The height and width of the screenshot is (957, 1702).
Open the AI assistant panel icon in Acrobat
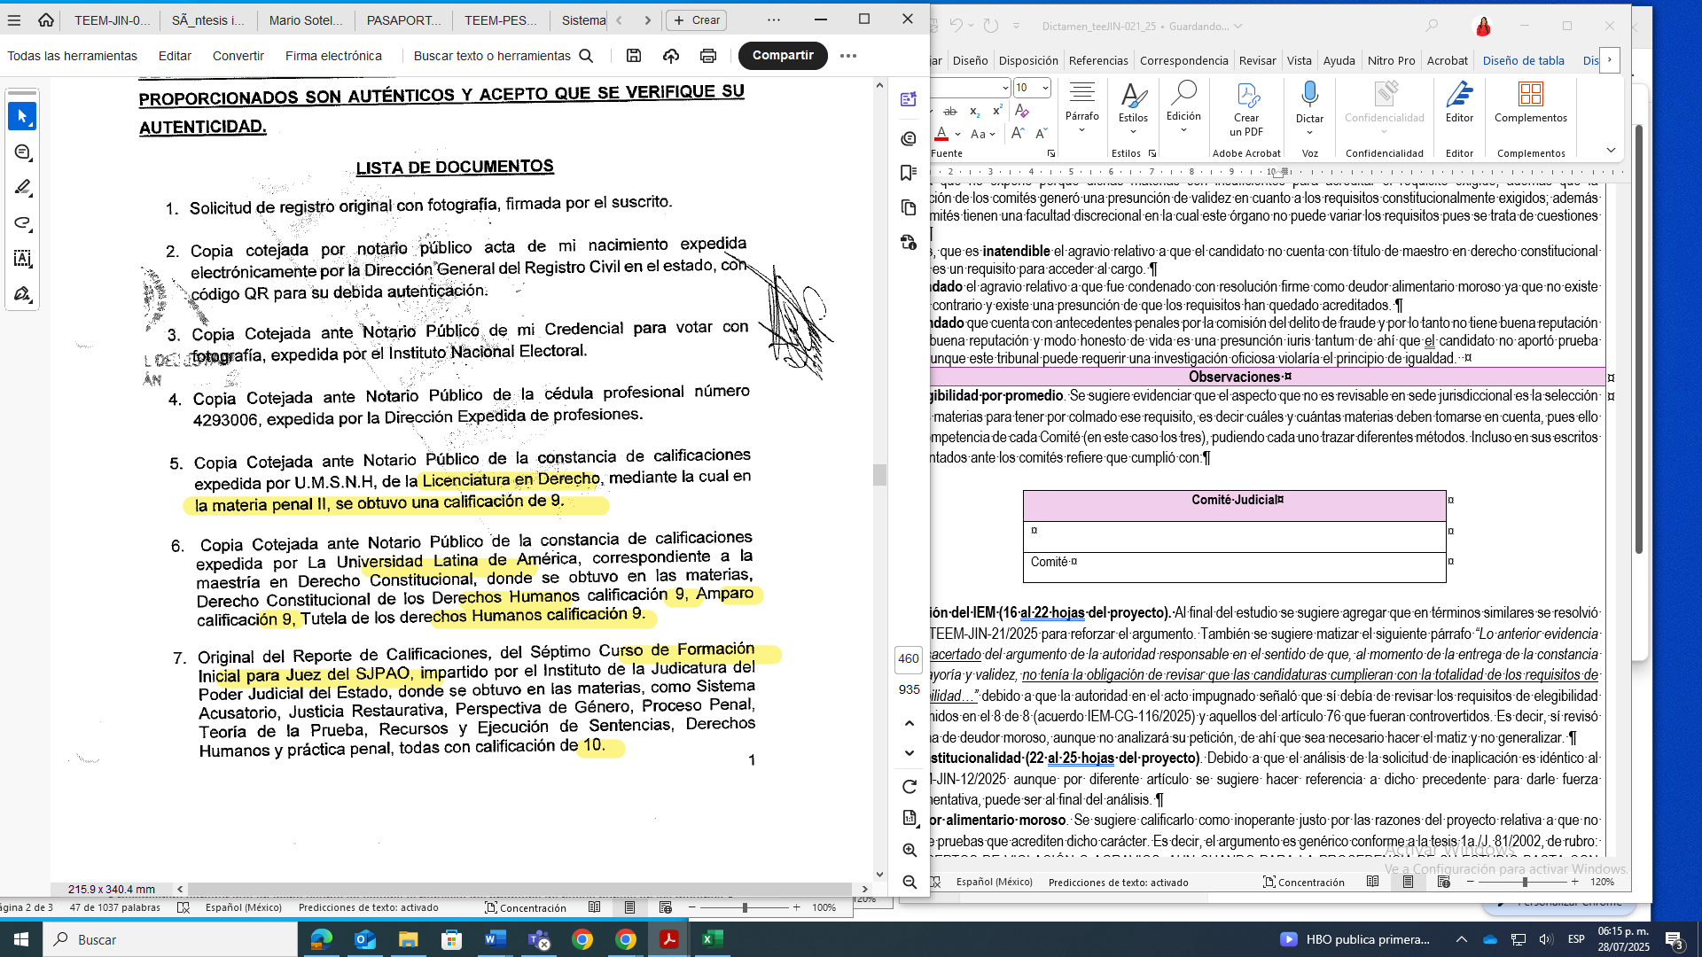point(909,100)
